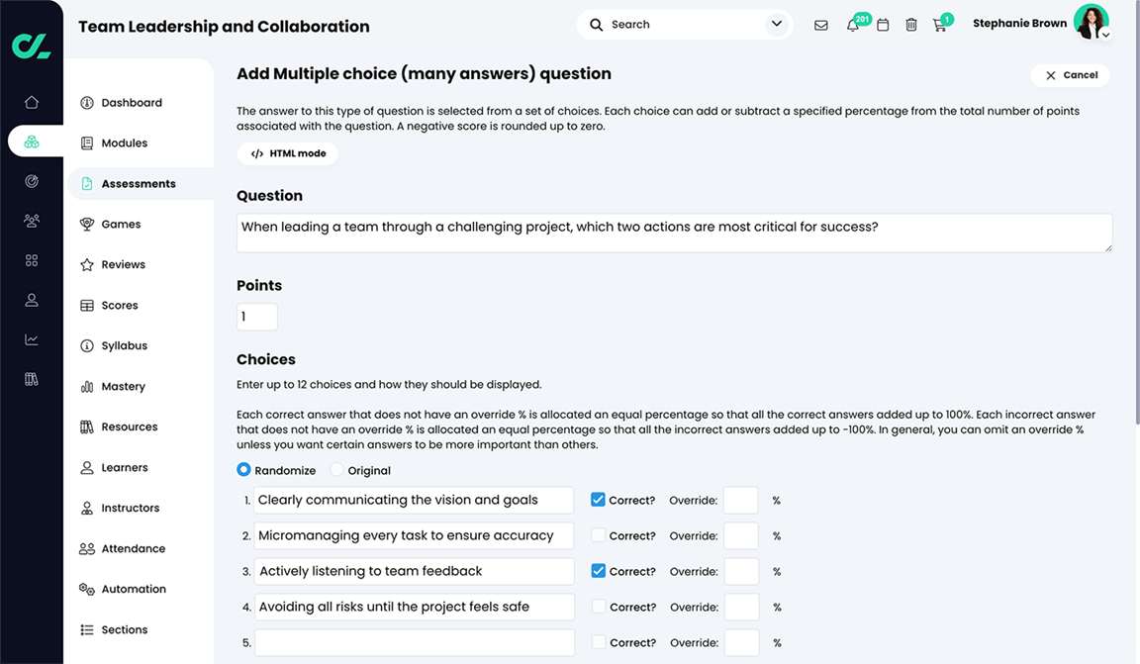Select the Original radio button

pos(338,469)
